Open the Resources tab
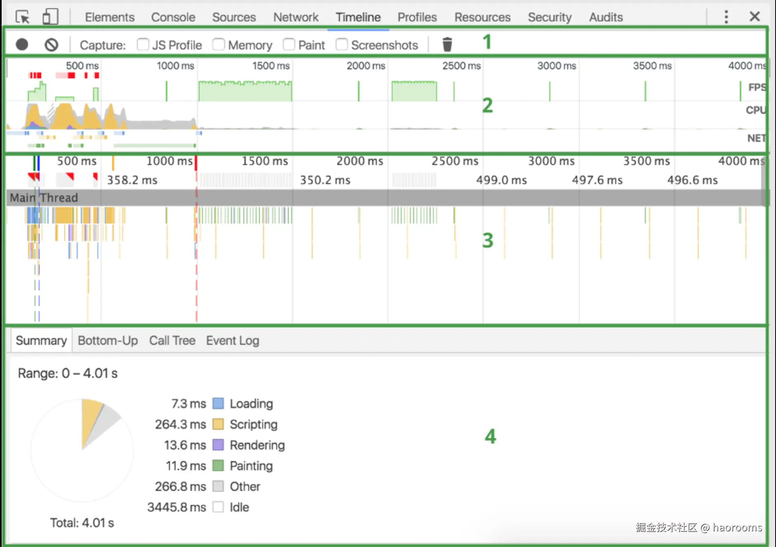This screenshot has width=776, height=547. 482,17
